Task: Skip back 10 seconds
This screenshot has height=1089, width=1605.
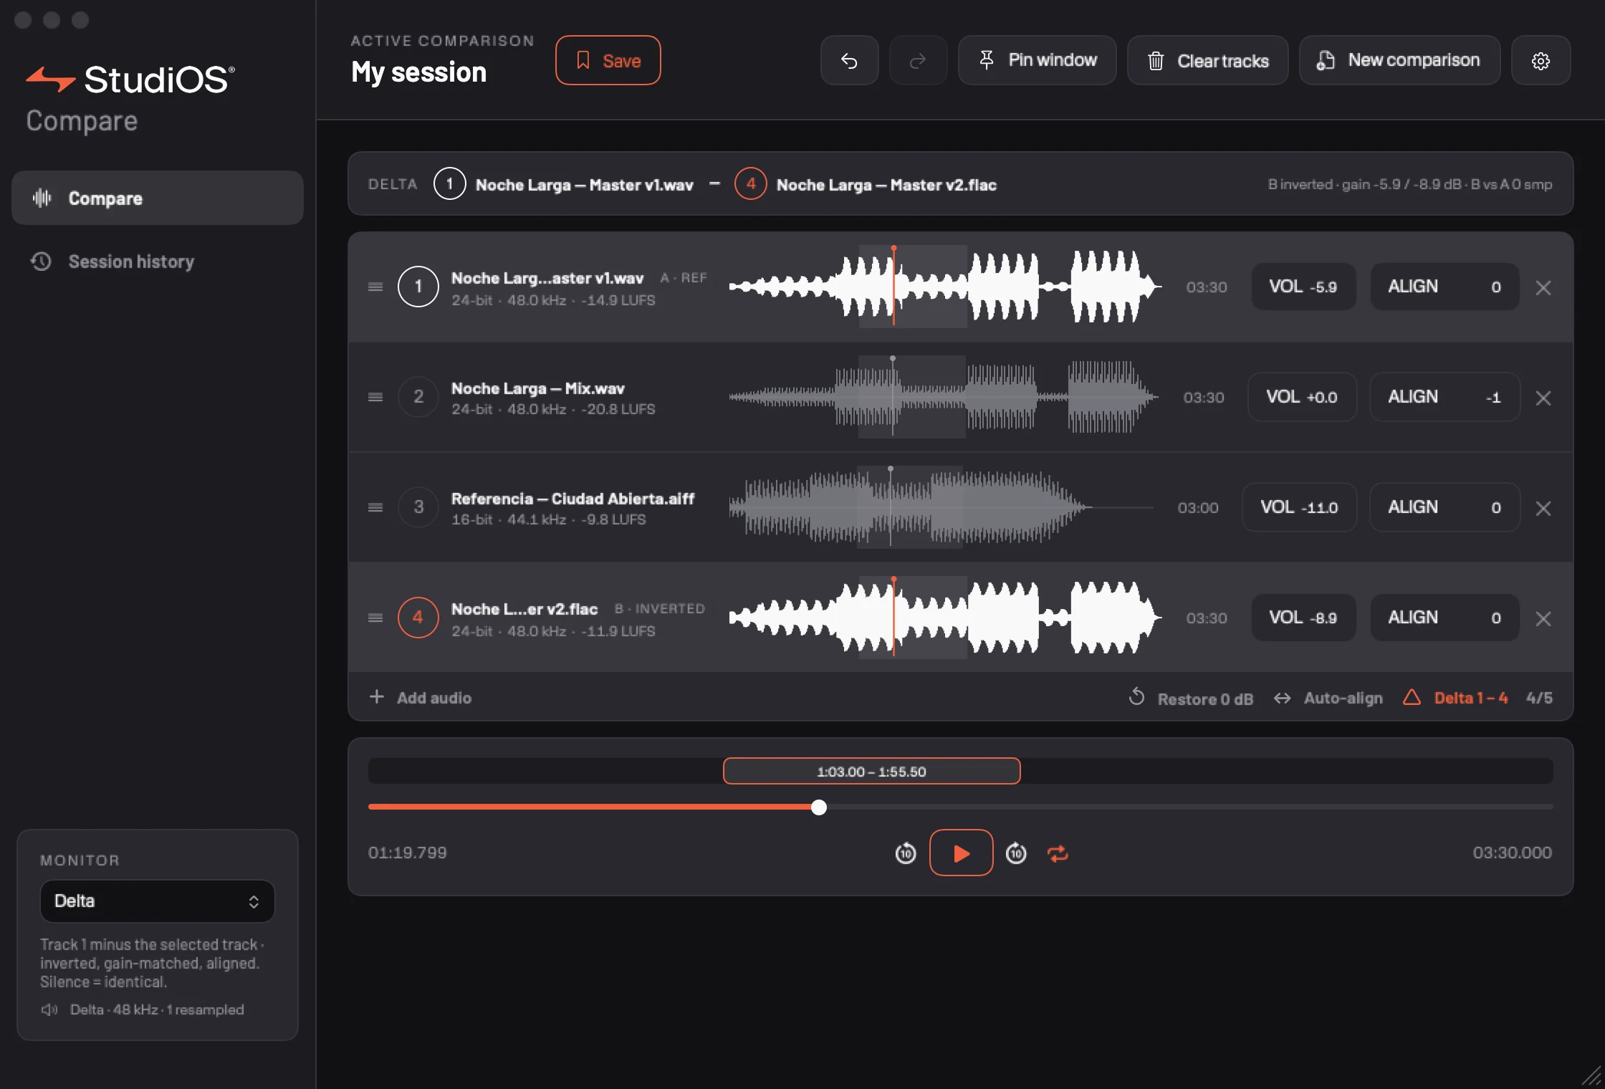Action: click(x=906, y=853)
